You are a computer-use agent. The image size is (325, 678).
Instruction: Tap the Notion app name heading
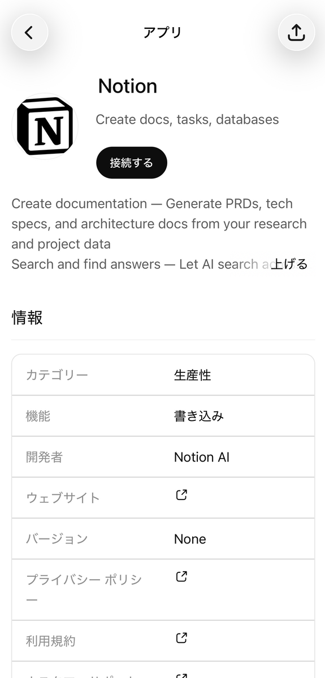point(128,86)
